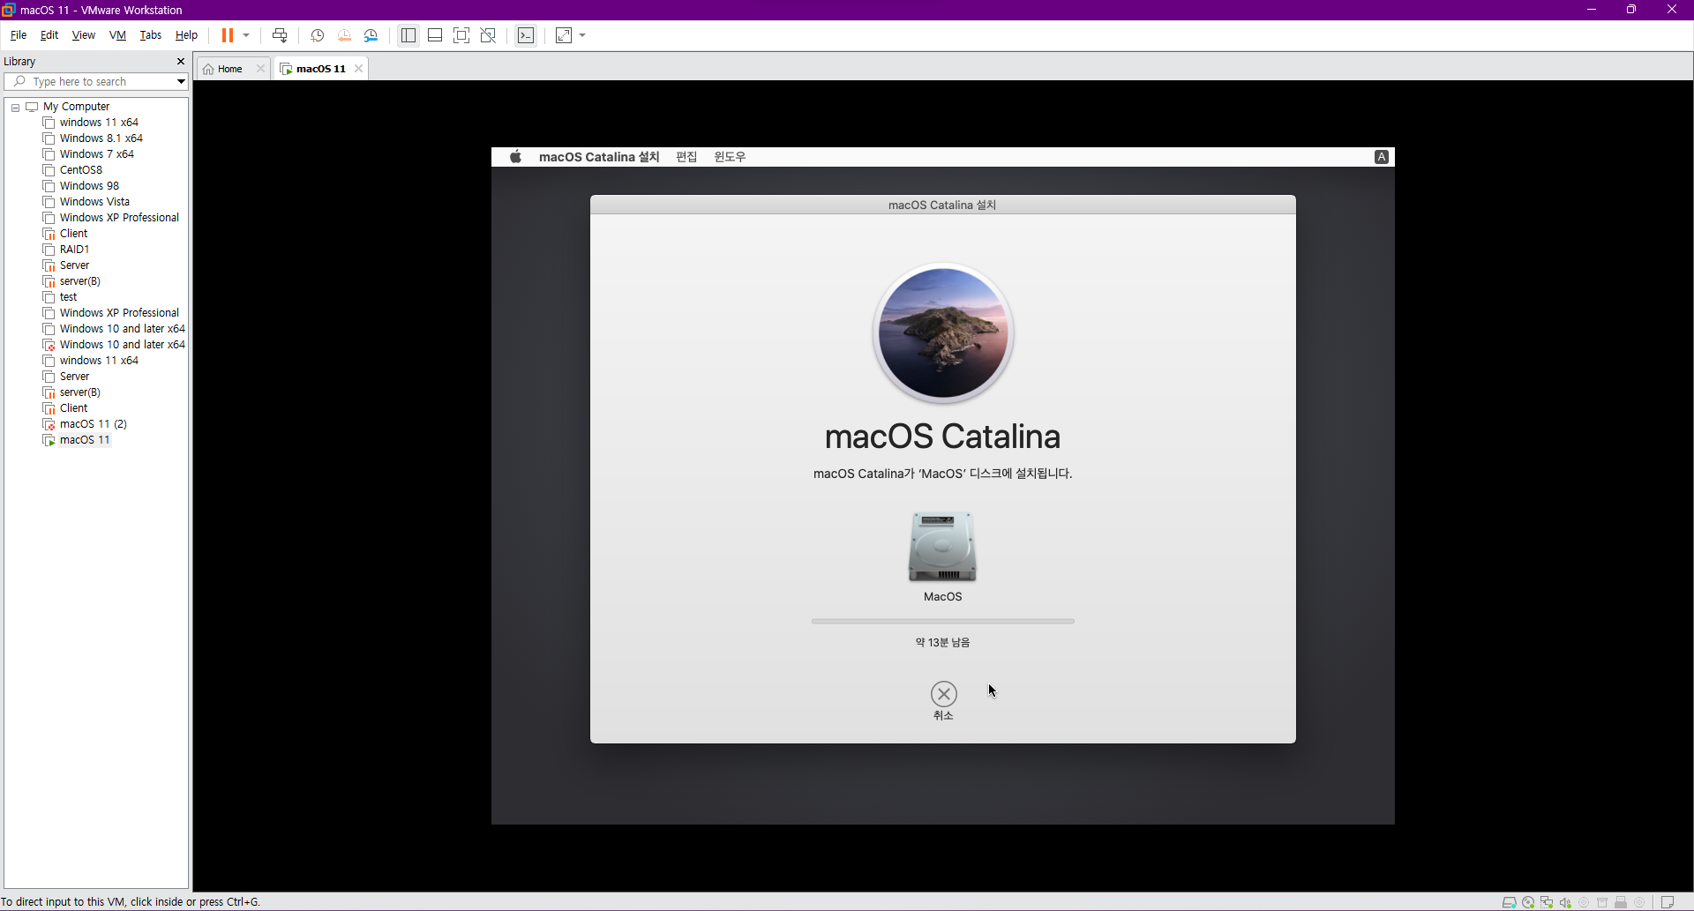Open the Tabs menu
Viewport: 1694px width, 911px height.
click(x=151, y=35)
